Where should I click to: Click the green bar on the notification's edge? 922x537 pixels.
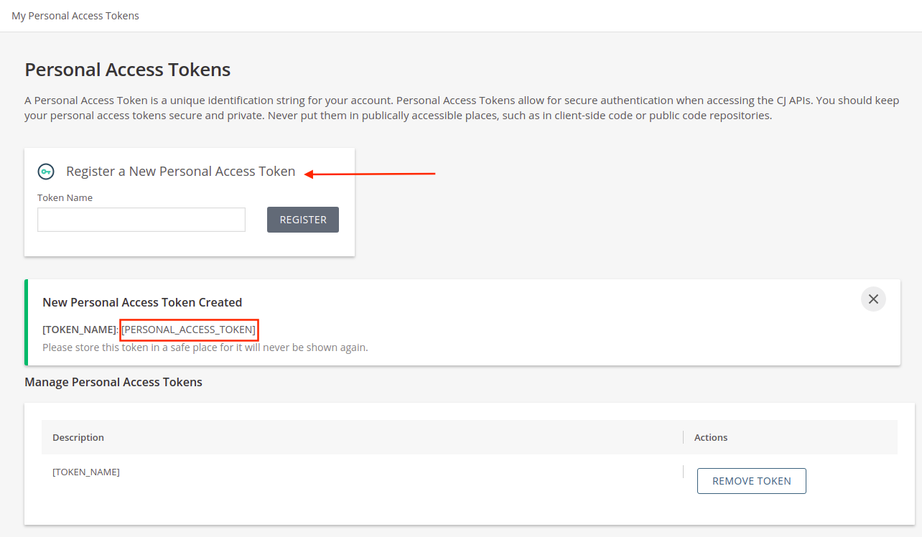point(27,322)
